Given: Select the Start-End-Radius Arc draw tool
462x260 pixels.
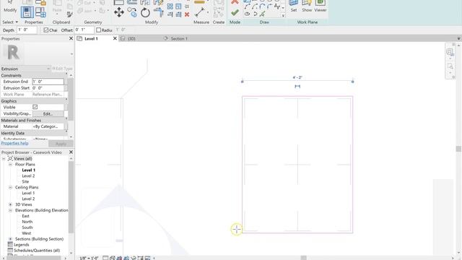Looking at the screenshot, I should pyautogui.click(x=247, y=6).
